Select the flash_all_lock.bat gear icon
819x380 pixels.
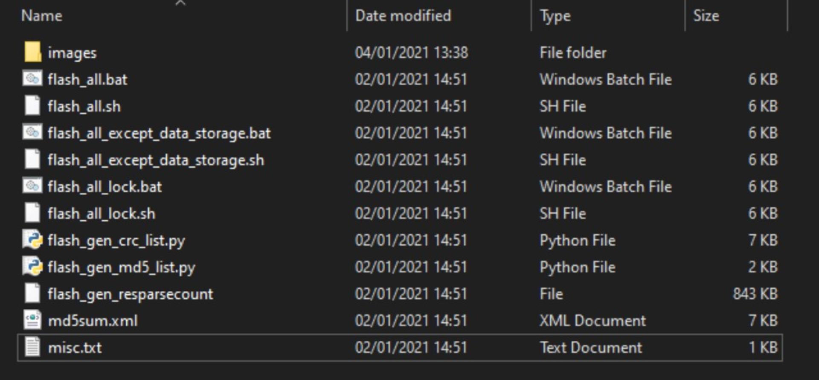tap(33, 186)
